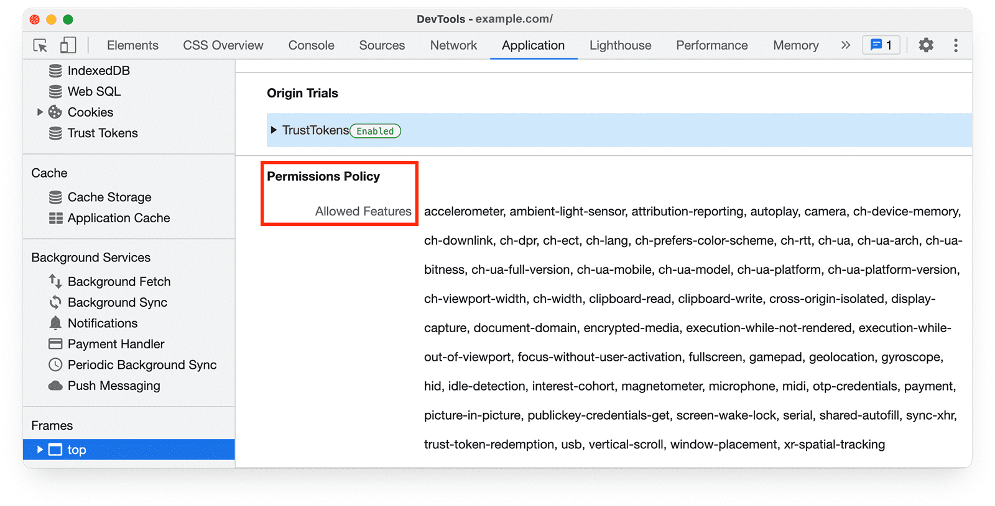Show more tabs with the chevron
995x506 pixels.
point(845,45)
